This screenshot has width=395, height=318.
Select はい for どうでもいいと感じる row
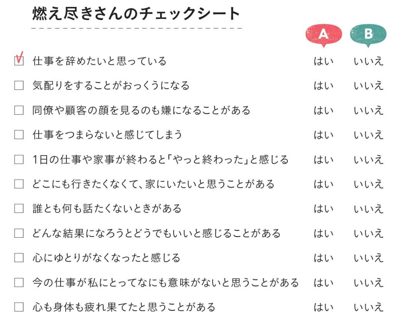(323, 233)
